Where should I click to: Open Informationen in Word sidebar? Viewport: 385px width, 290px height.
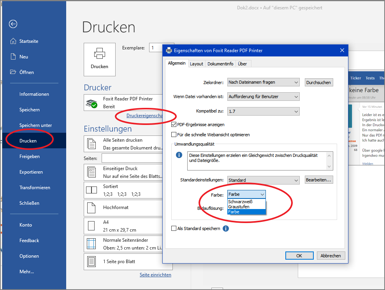[34, 94]
